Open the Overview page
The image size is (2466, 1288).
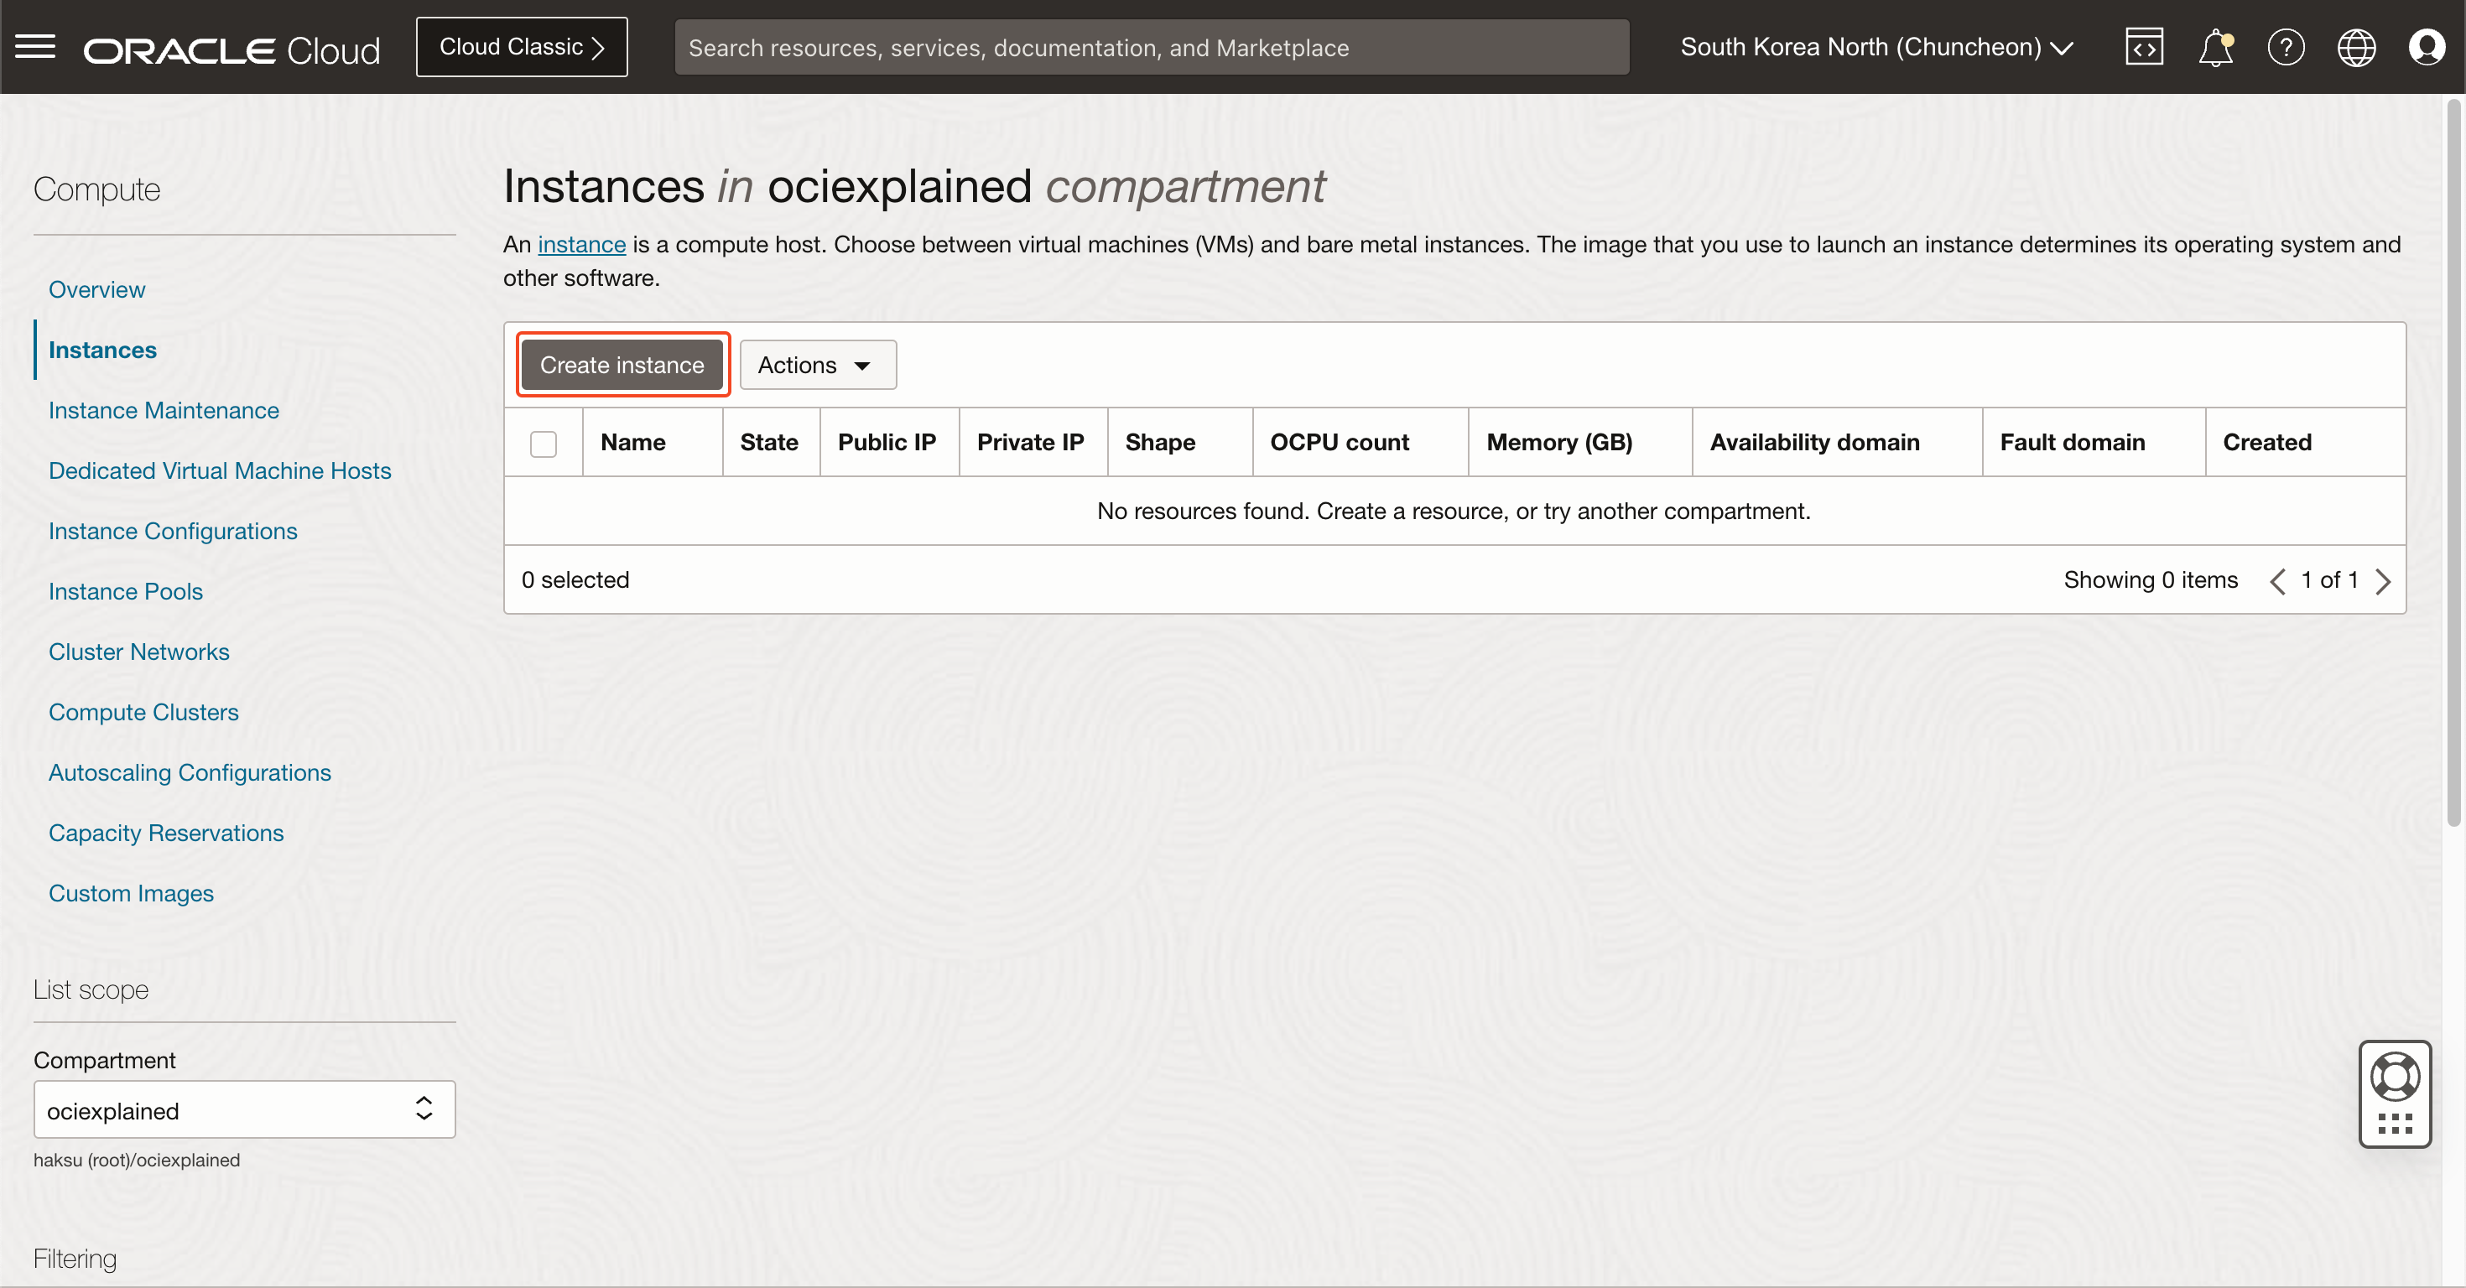click(x=96, y=289)
